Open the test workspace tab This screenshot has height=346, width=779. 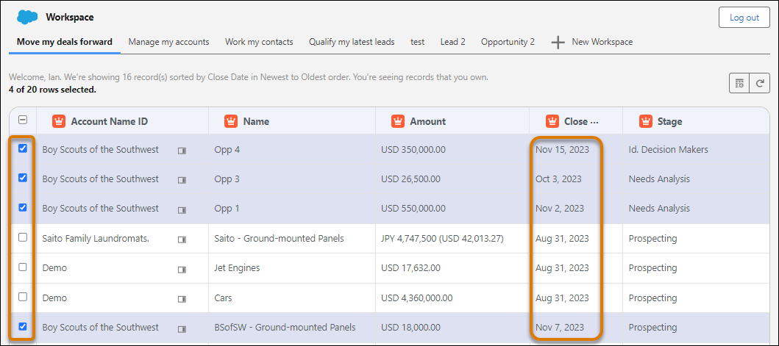click(417, 42)
